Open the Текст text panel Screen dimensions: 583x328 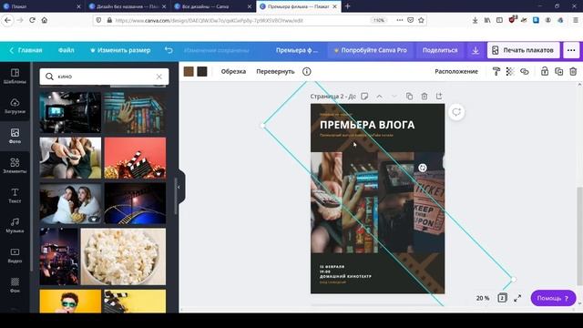15,196
